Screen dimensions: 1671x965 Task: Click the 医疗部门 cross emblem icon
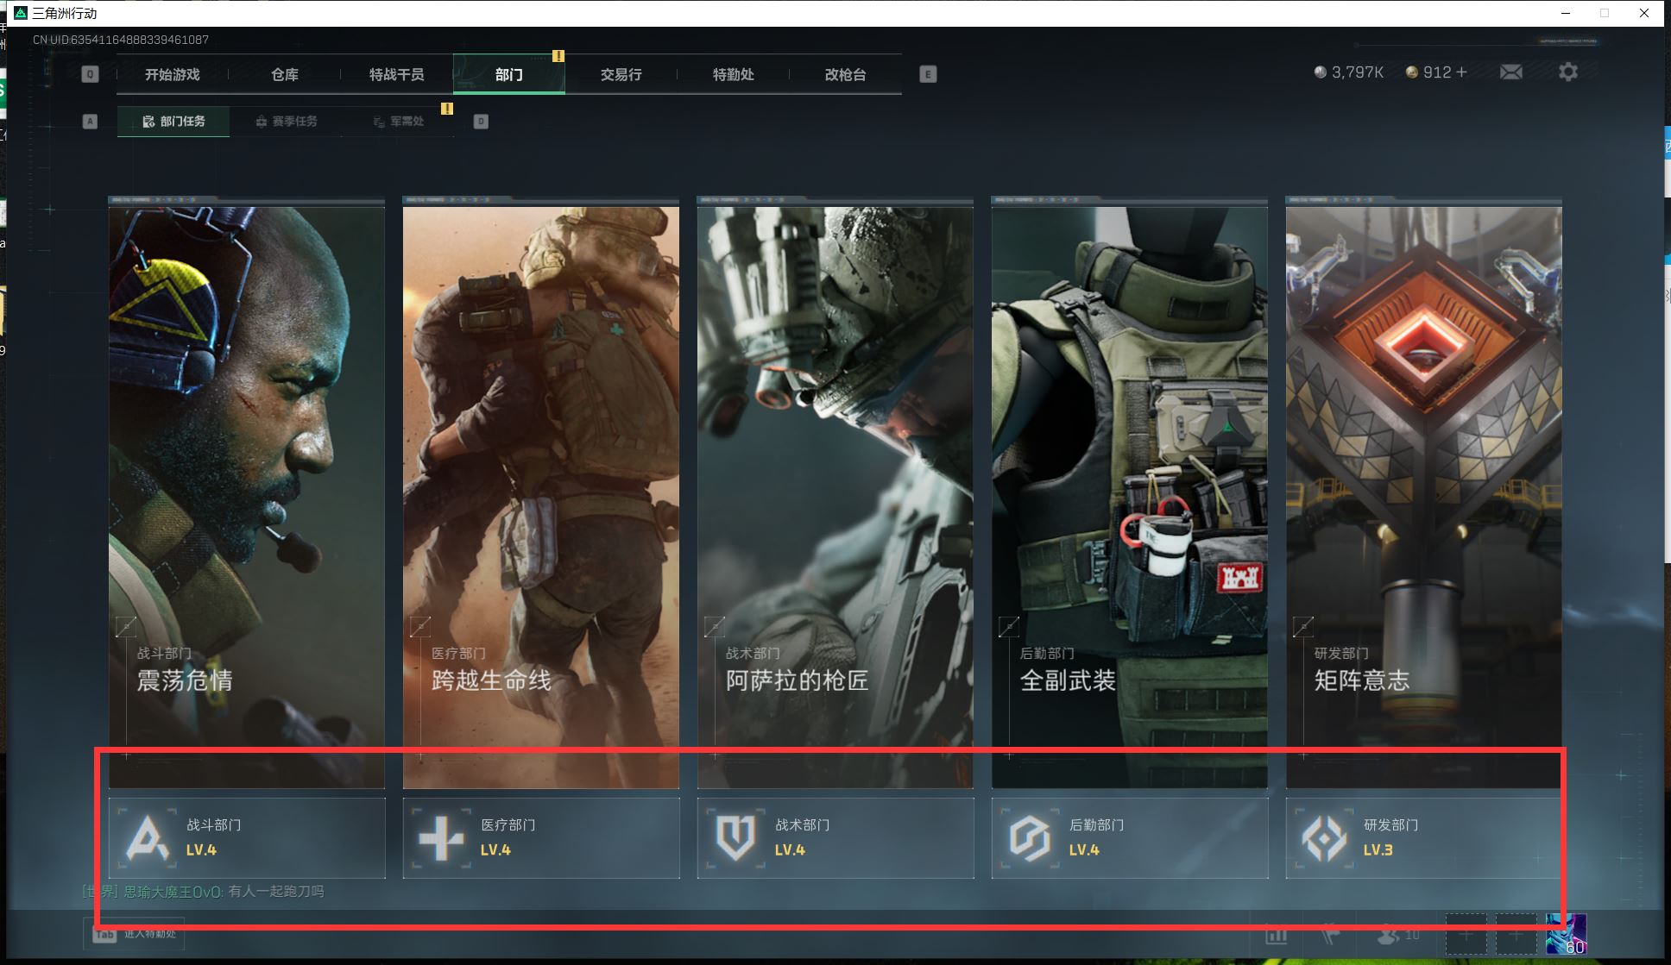[441, 837]
